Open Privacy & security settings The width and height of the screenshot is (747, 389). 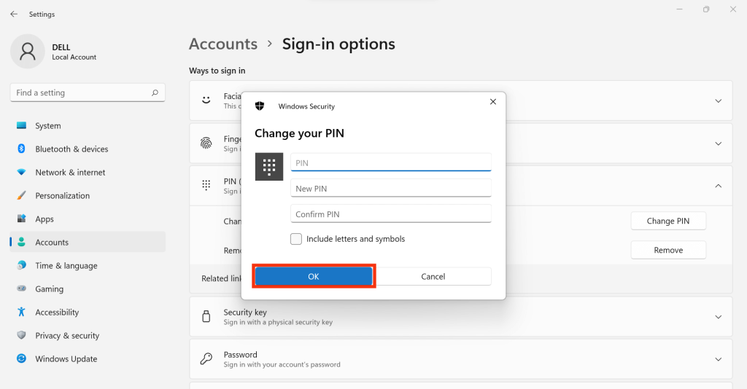[88, 335]
